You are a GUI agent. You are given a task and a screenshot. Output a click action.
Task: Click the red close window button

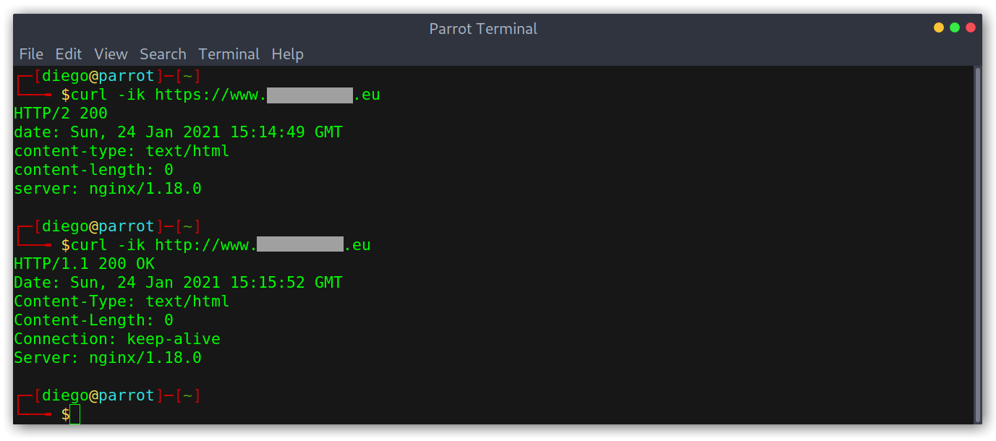[971, 27]
